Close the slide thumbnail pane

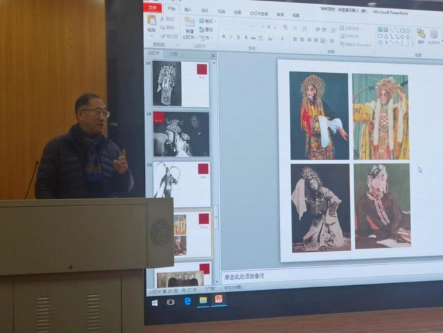[x=213, y=55]
